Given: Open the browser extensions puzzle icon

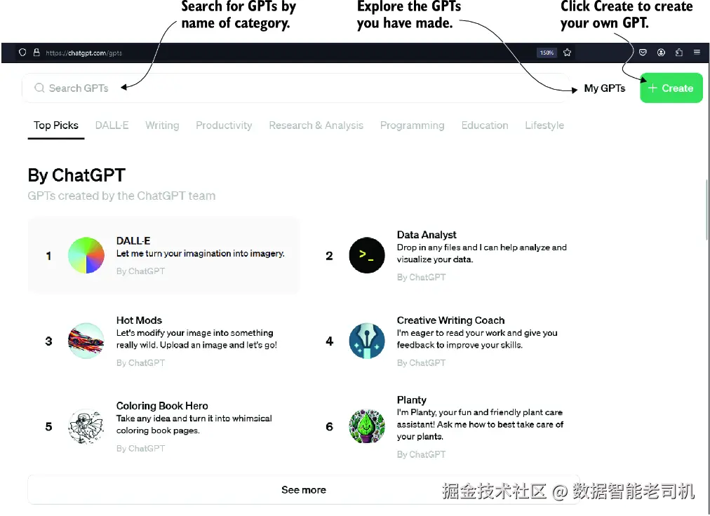Looking at the screenshot, I should tap(678, 53).
